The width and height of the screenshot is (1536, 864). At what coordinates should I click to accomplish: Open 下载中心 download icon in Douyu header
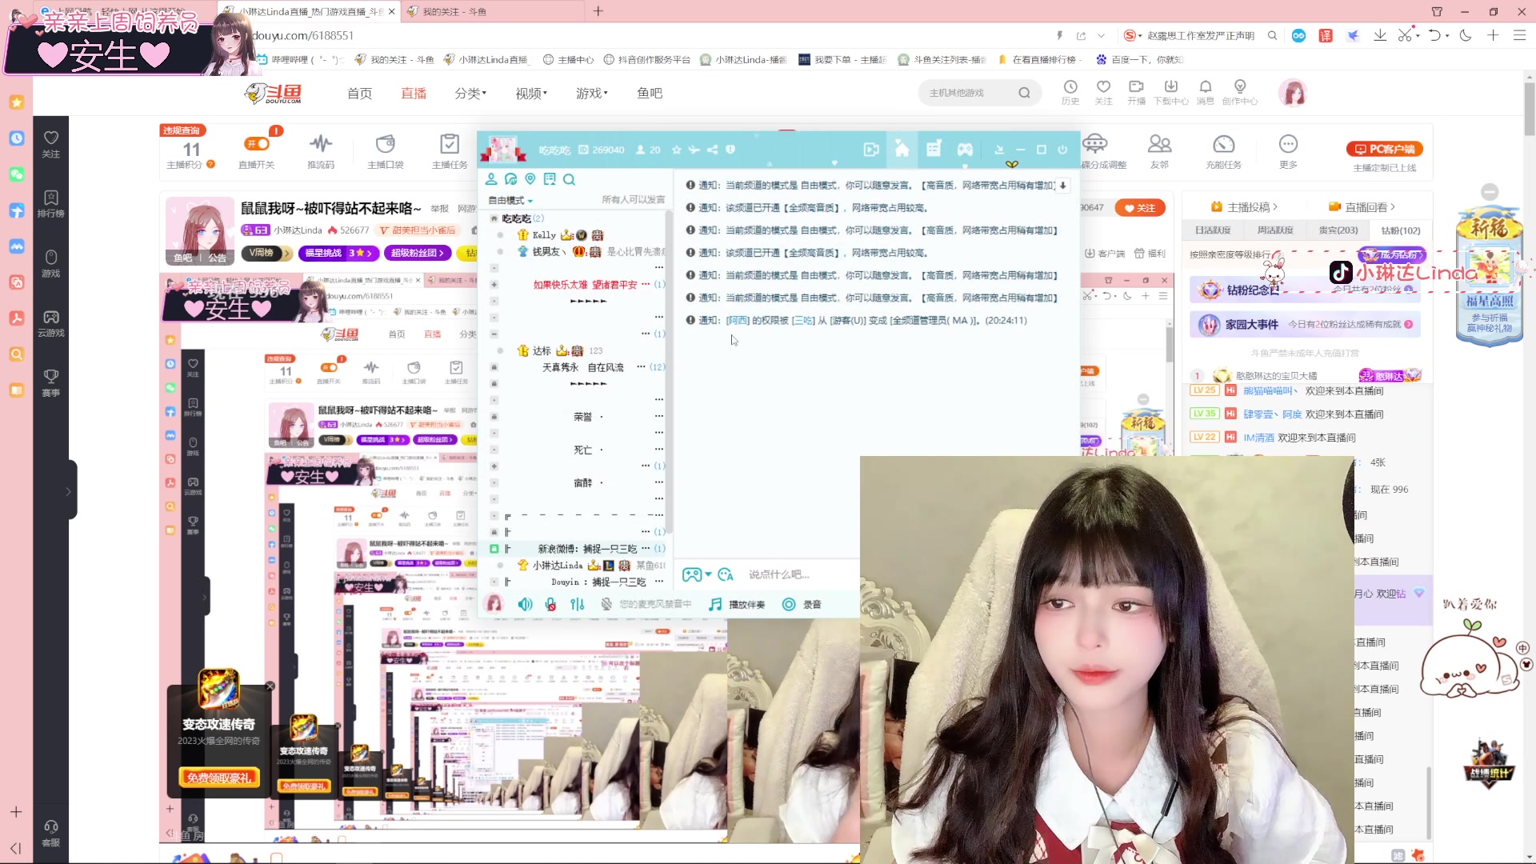(1170, 92)
